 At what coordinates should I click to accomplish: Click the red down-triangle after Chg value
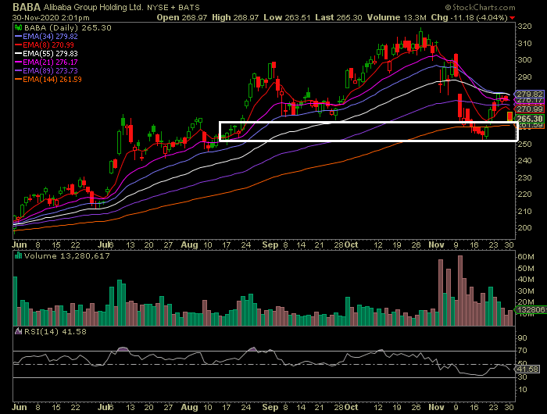[512, 17]
